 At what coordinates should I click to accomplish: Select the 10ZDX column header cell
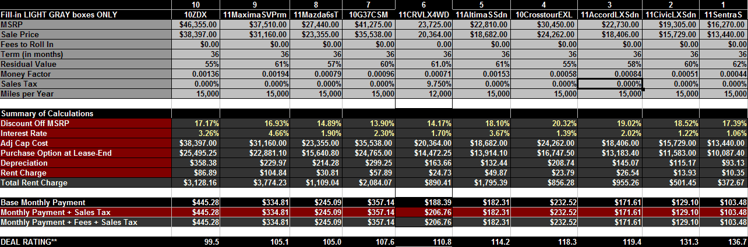(x=196, y=15)
